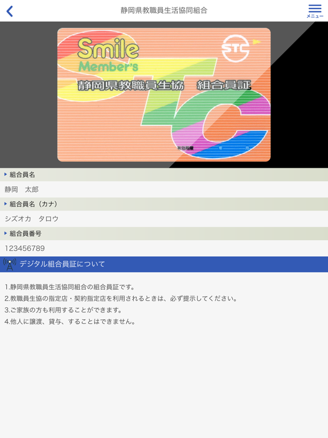Tap the STC circle logo on card
Viewport: 328px width, 438px height.
pyautogui.click(x=236, y=48)
